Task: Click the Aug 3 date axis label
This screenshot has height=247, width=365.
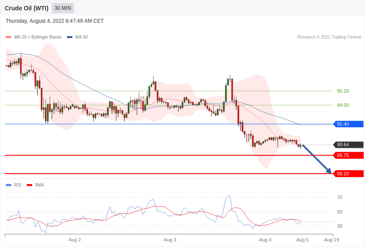Action: [x=170, y=240]
